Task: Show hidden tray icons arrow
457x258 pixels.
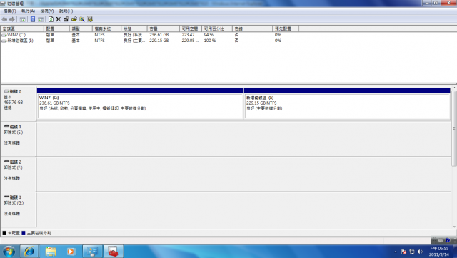Action: 396,252
